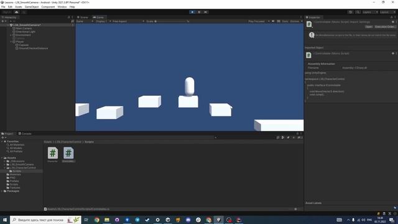Switch to the Console tab
This screenshot has width=398, height=224.
[x=25, y=133]
